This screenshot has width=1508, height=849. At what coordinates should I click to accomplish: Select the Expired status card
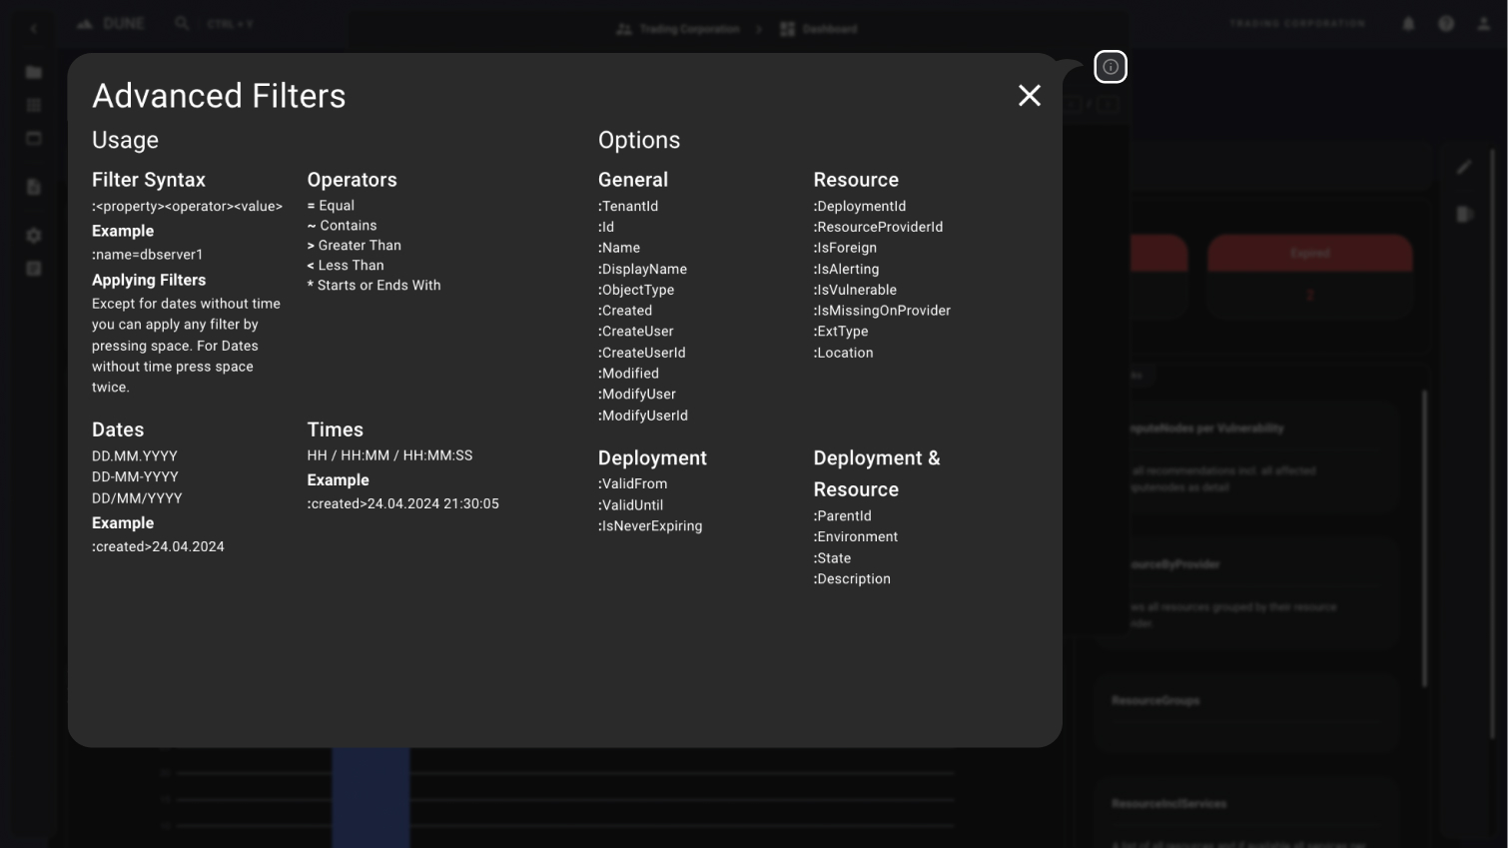coord(1309,255)
